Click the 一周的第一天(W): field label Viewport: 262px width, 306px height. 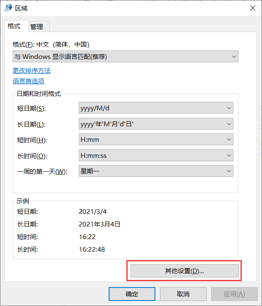click(42, 172)
